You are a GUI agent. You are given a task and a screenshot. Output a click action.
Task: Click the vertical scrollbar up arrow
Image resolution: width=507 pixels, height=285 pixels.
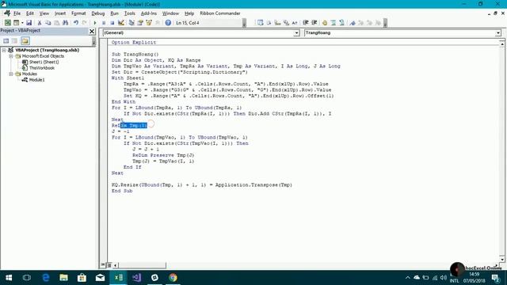click(501, 44)
